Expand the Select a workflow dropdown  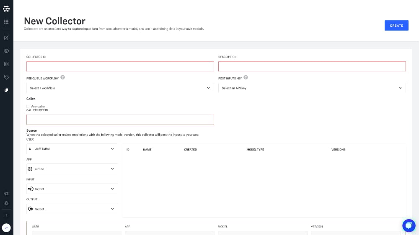pos(120,88)
